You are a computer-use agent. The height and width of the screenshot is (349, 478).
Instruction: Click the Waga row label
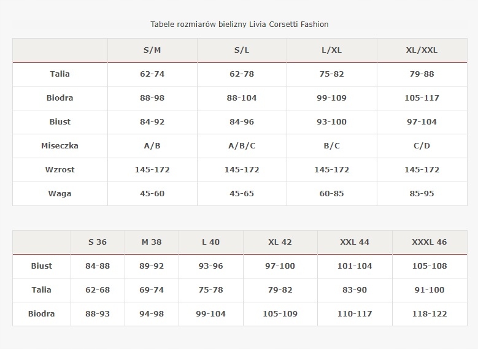tap(60, 194)
